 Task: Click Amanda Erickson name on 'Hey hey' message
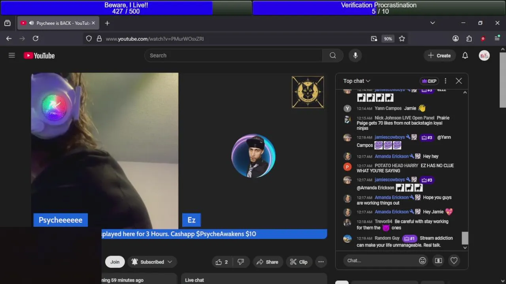click(391, 157)
